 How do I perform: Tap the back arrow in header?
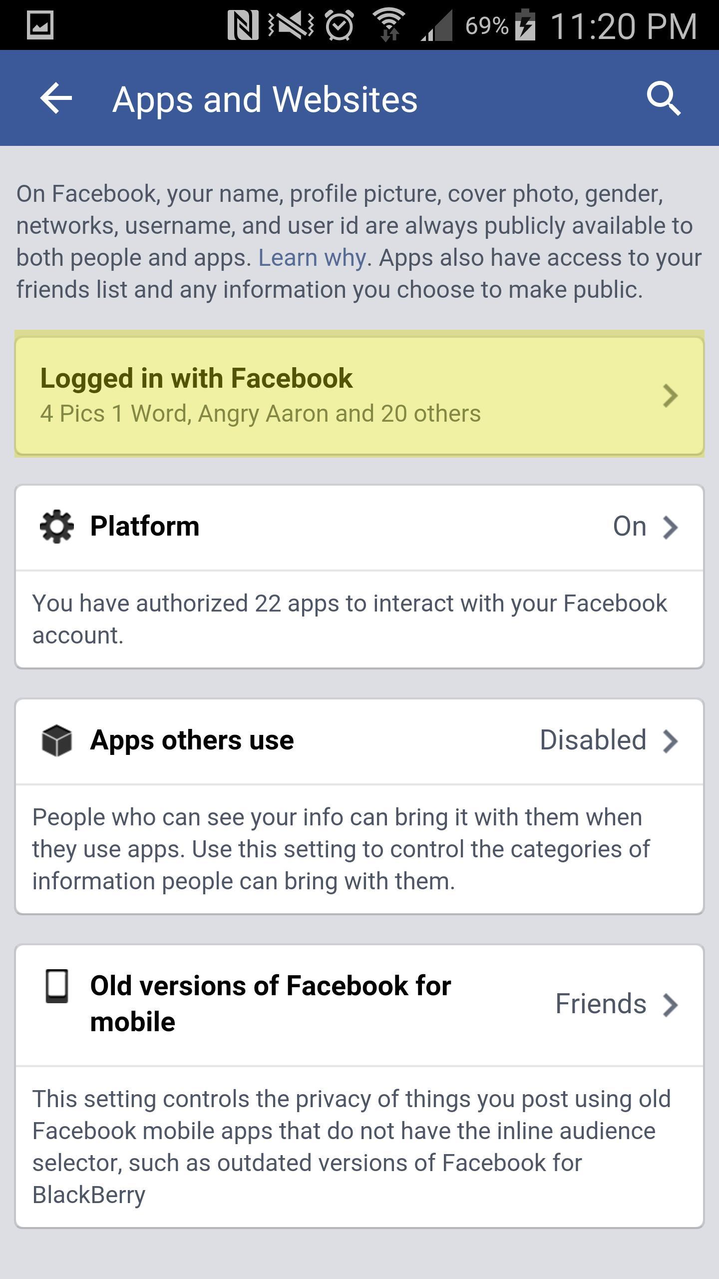tap(56, 98)
